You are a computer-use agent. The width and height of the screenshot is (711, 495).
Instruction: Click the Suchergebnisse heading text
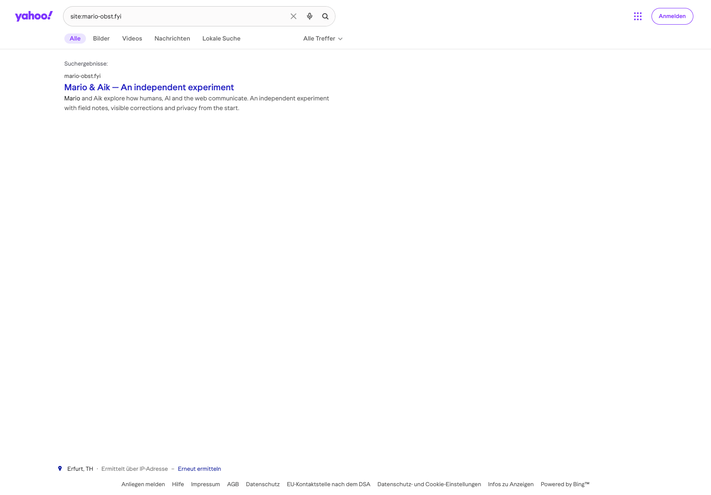click(86, 63)
